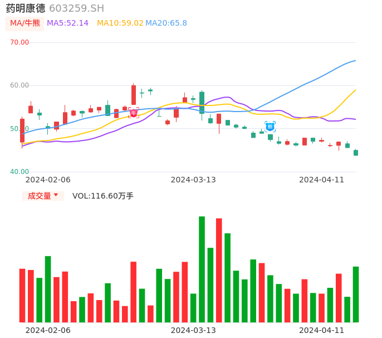Viewport: 382px width, 338px height.
Task: Click the 2024-03-13 date under price chart
Action: click(193, 180)
